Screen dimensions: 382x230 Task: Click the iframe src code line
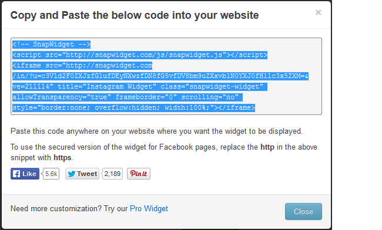point(82,65)
